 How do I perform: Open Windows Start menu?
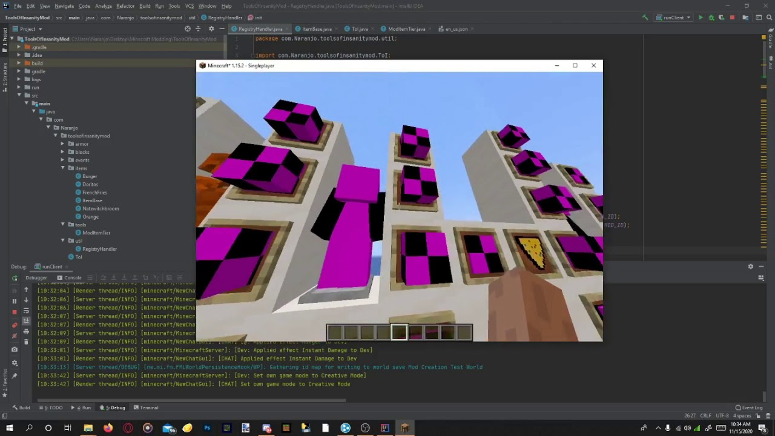tap(9, 428)
